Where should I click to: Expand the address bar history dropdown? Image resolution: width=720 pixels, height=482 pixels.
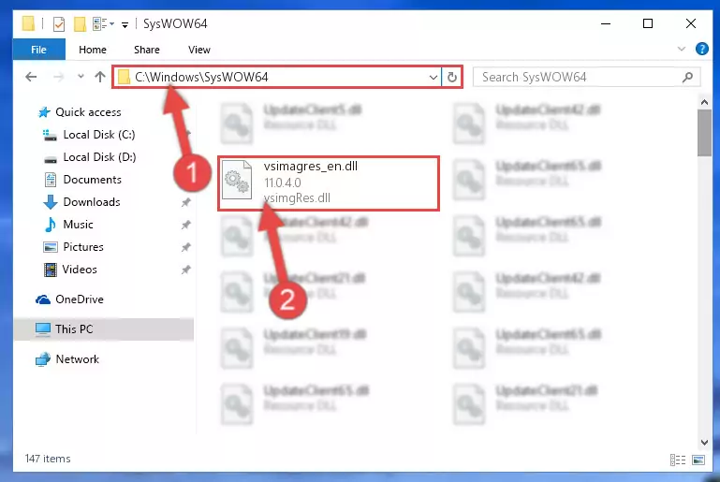[433, 77]
